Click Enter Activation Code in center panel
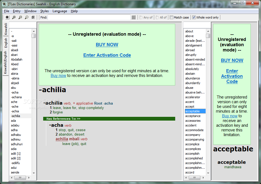 pyautogui.click(x=107, y=55)
